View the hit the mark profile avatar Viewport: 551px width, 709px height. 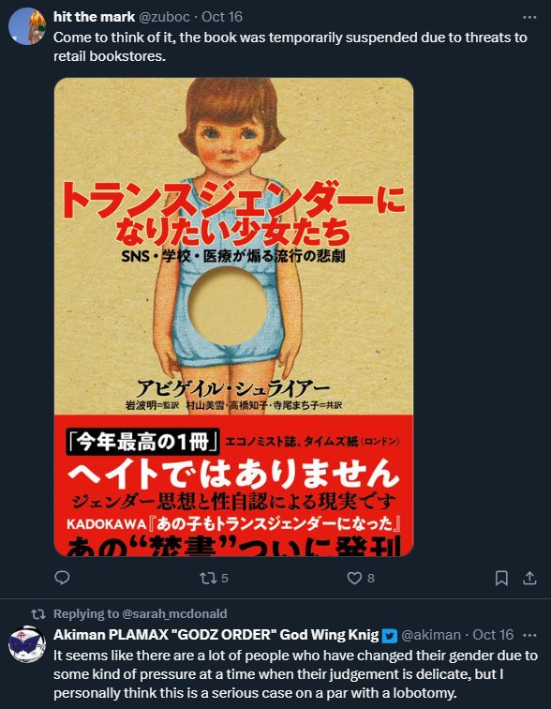pyautogui.click(x=27, y=26)
